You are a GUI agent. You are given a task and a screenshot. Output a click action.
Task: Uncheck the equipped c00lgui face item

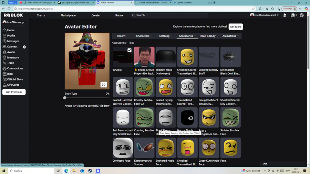pyautogui.click(x=130, y=50)
